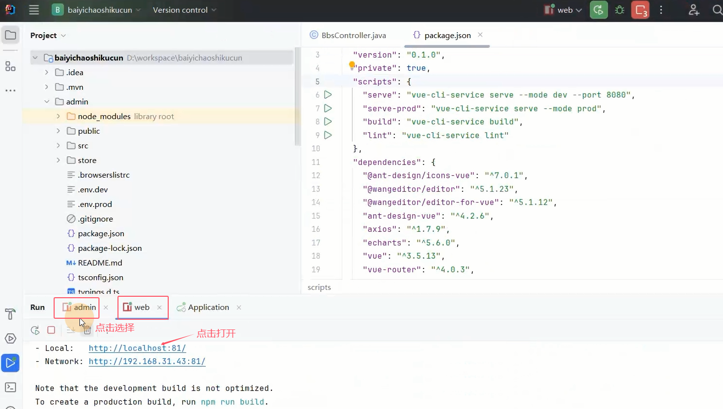Open the Services tool window
Viewport: 723px width, 409px height.
click(10, 338)
